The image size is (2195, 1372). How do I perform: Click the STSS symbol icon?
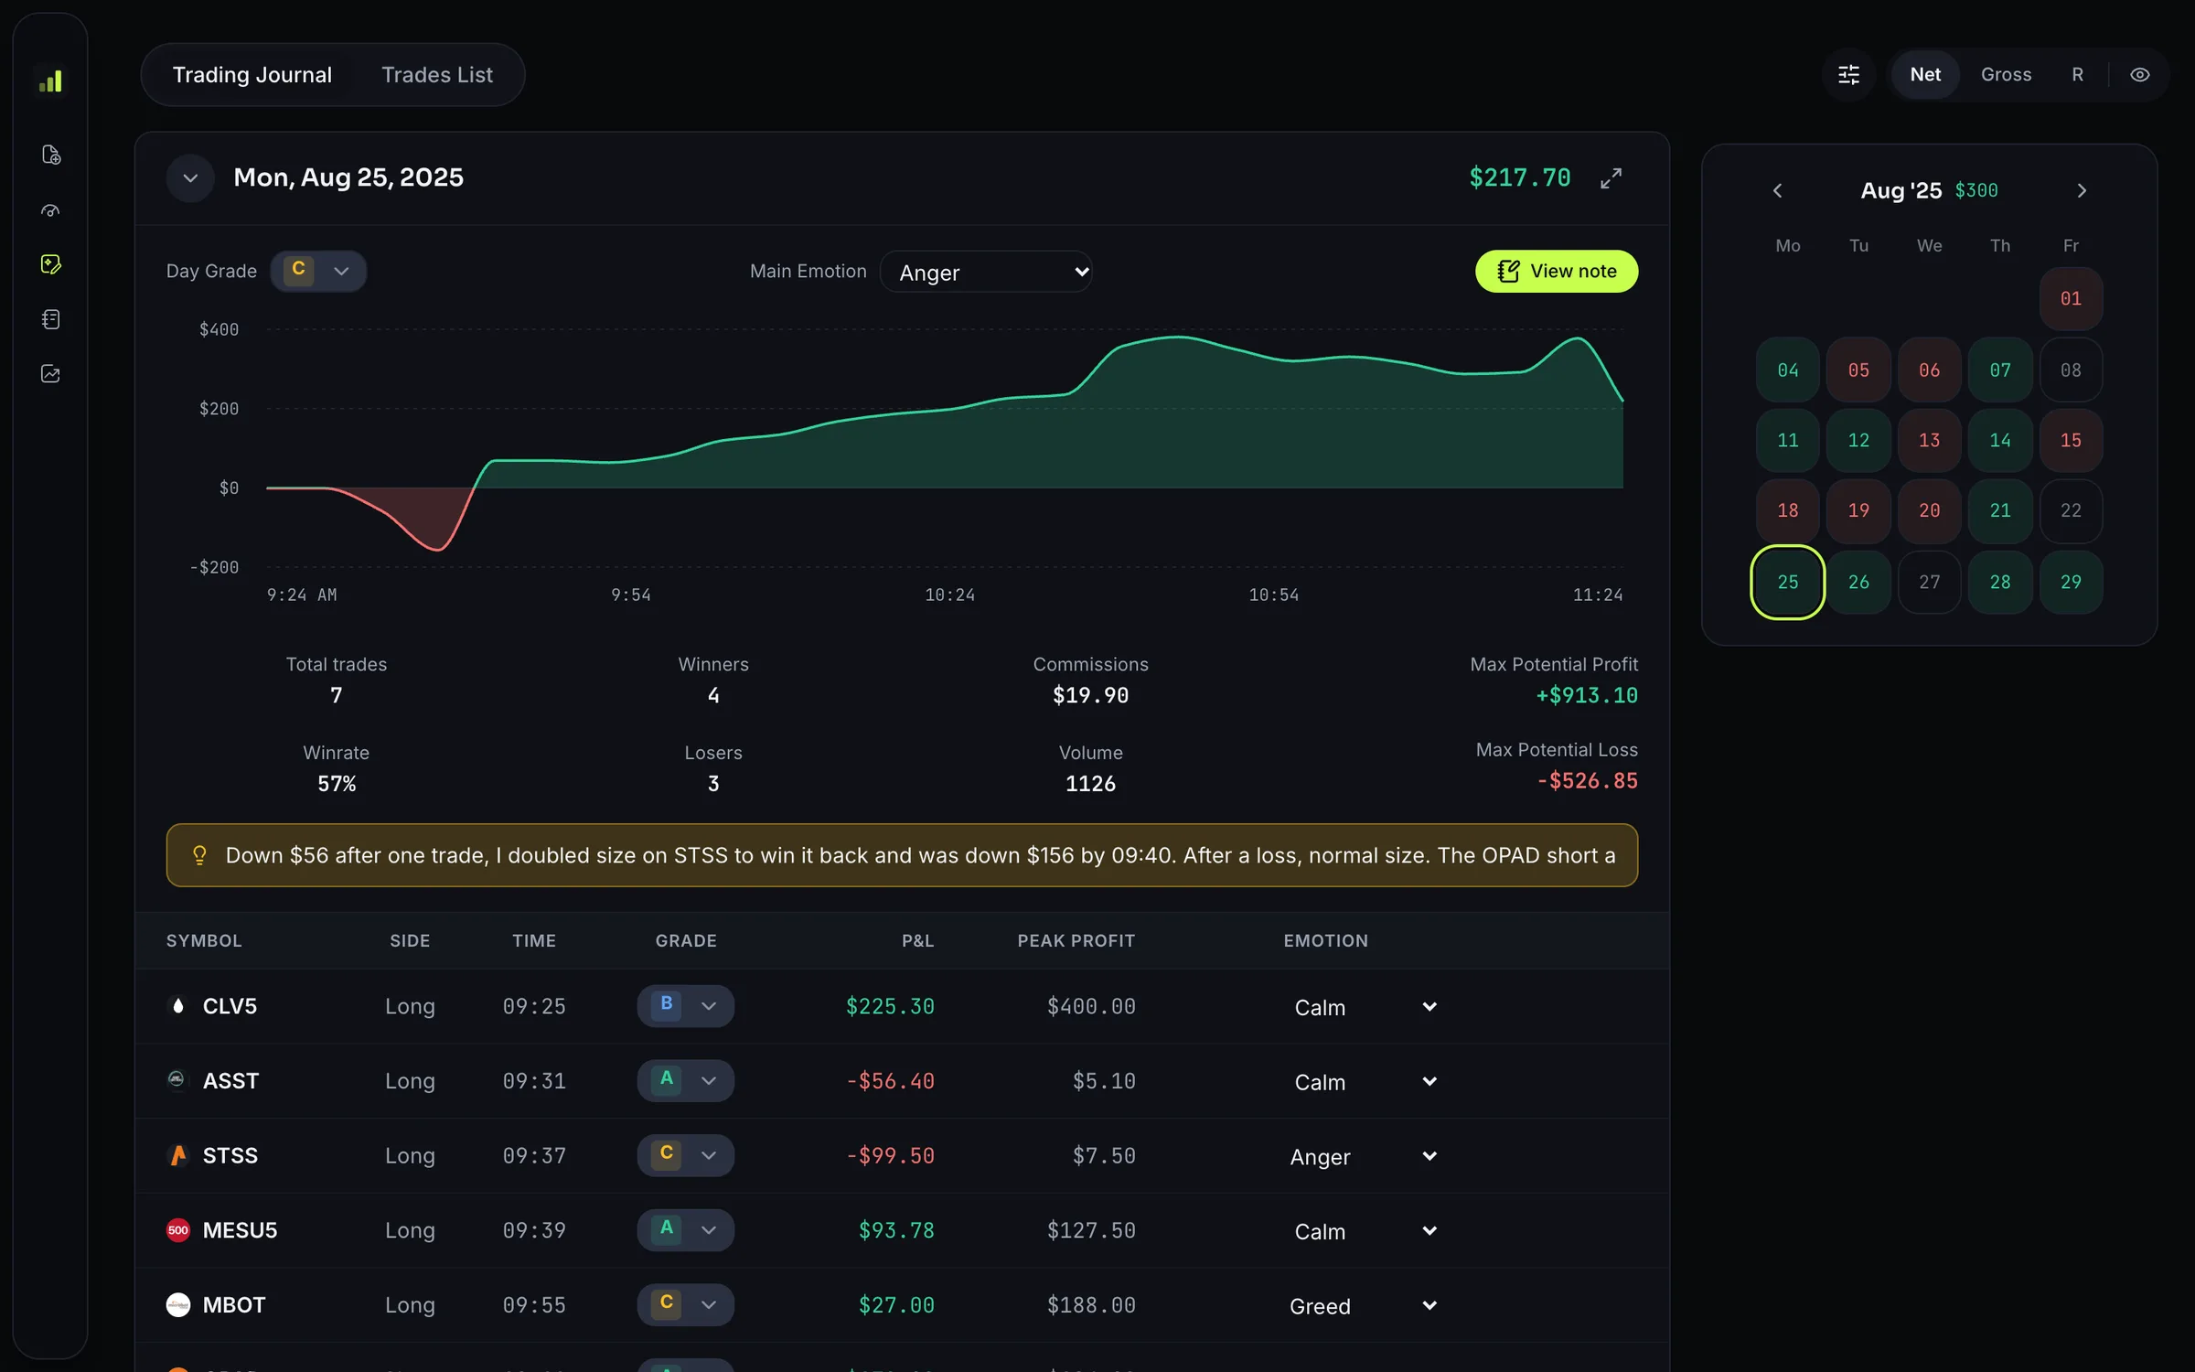pyautogui.click(x=178, y=1155)
